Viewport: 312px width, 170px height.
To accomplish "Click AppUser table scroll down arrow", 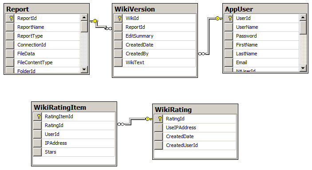I will click(x=303, y=68).
